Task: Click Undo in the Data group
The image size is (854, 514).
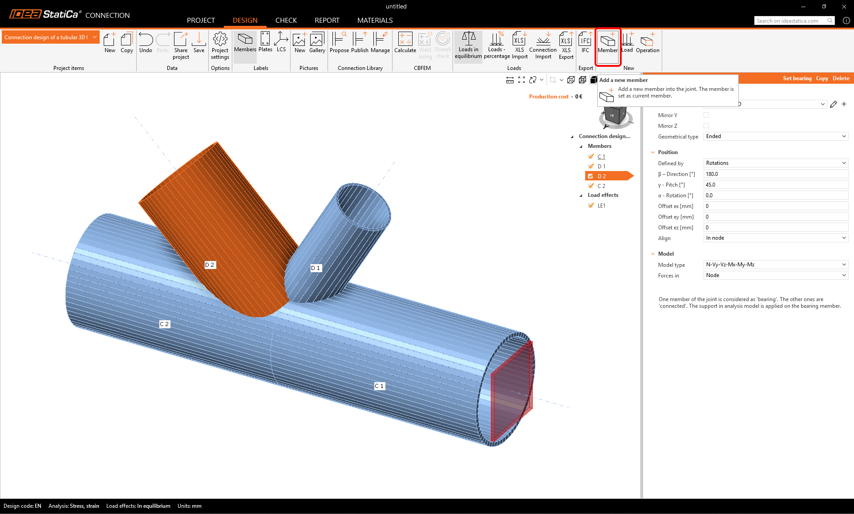Action: [x=146, y=43]
